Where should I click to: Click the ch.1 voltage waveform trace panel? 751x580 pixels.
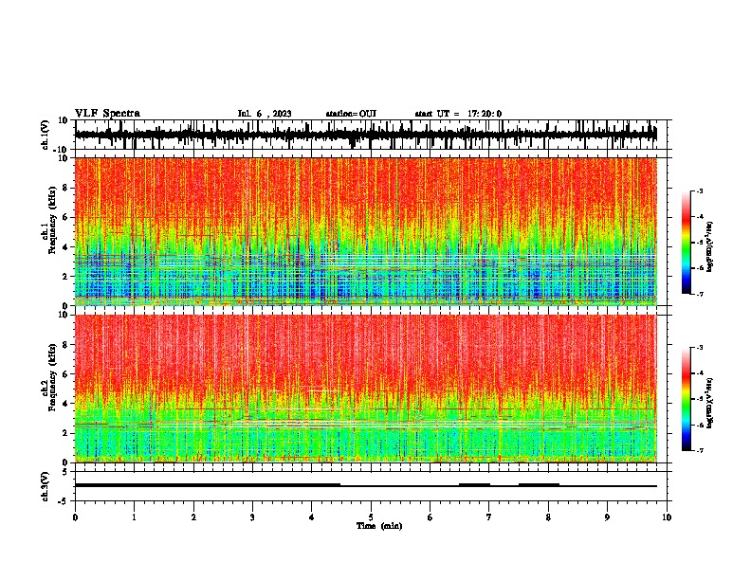[371, 135]
